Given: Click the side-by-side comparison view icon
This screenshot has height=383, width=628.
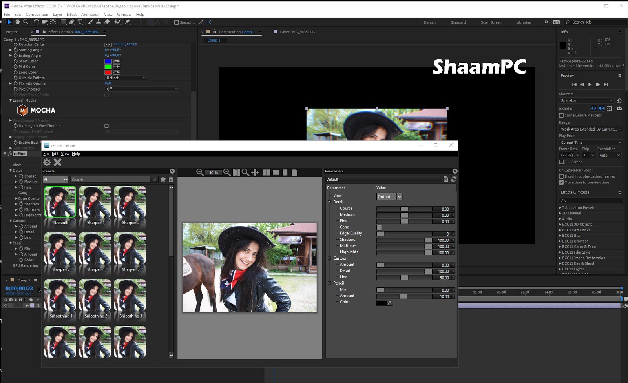Looking at the screenshot, I should click(267, 172).
